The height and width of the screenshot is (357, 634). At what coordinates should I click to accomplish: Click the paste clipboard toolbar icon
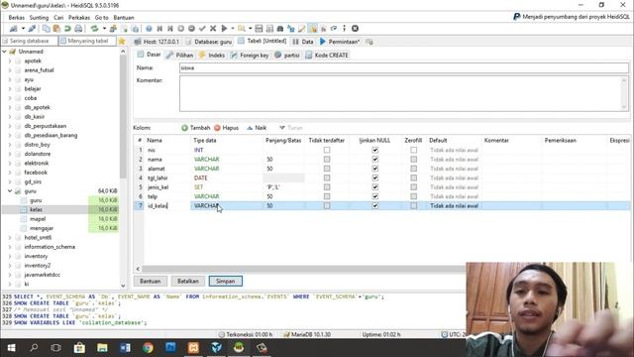[x=56, y=29]
